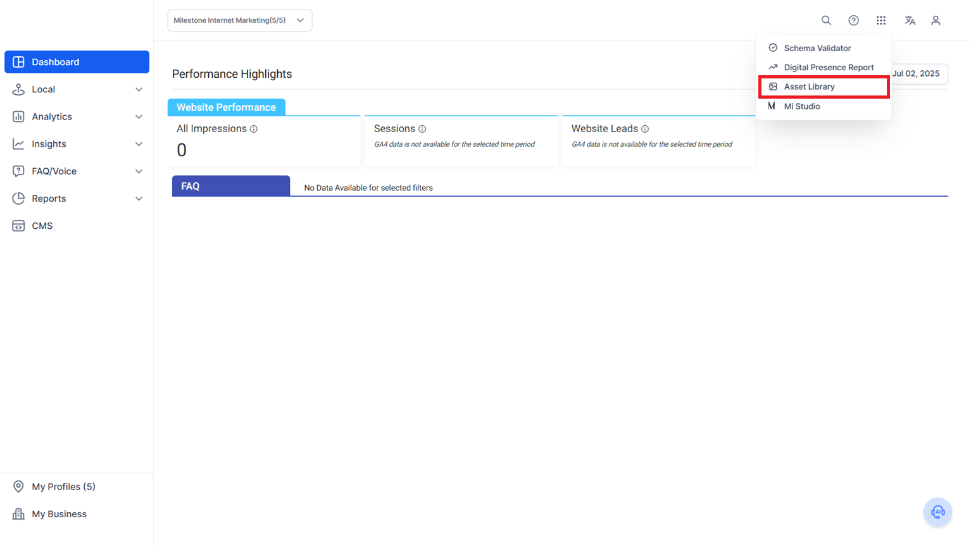Click the Asset Library image icon
Image resolution: width=971 pixels, height=545 pixels.
coord(773,87)
